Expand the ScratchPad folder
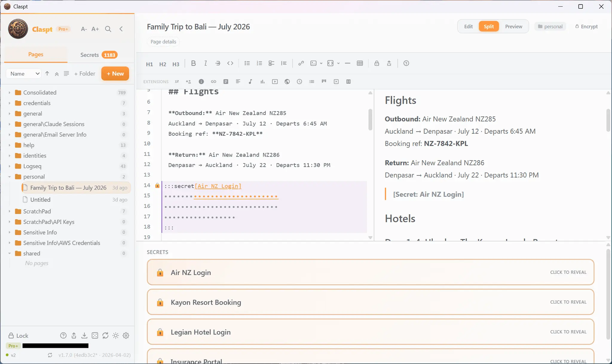This screenshot has width=612, height=364. [x=10, y=211]
